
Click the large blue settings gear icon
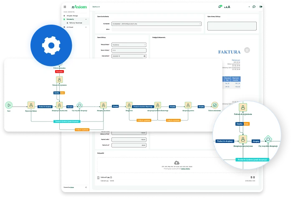51,45
